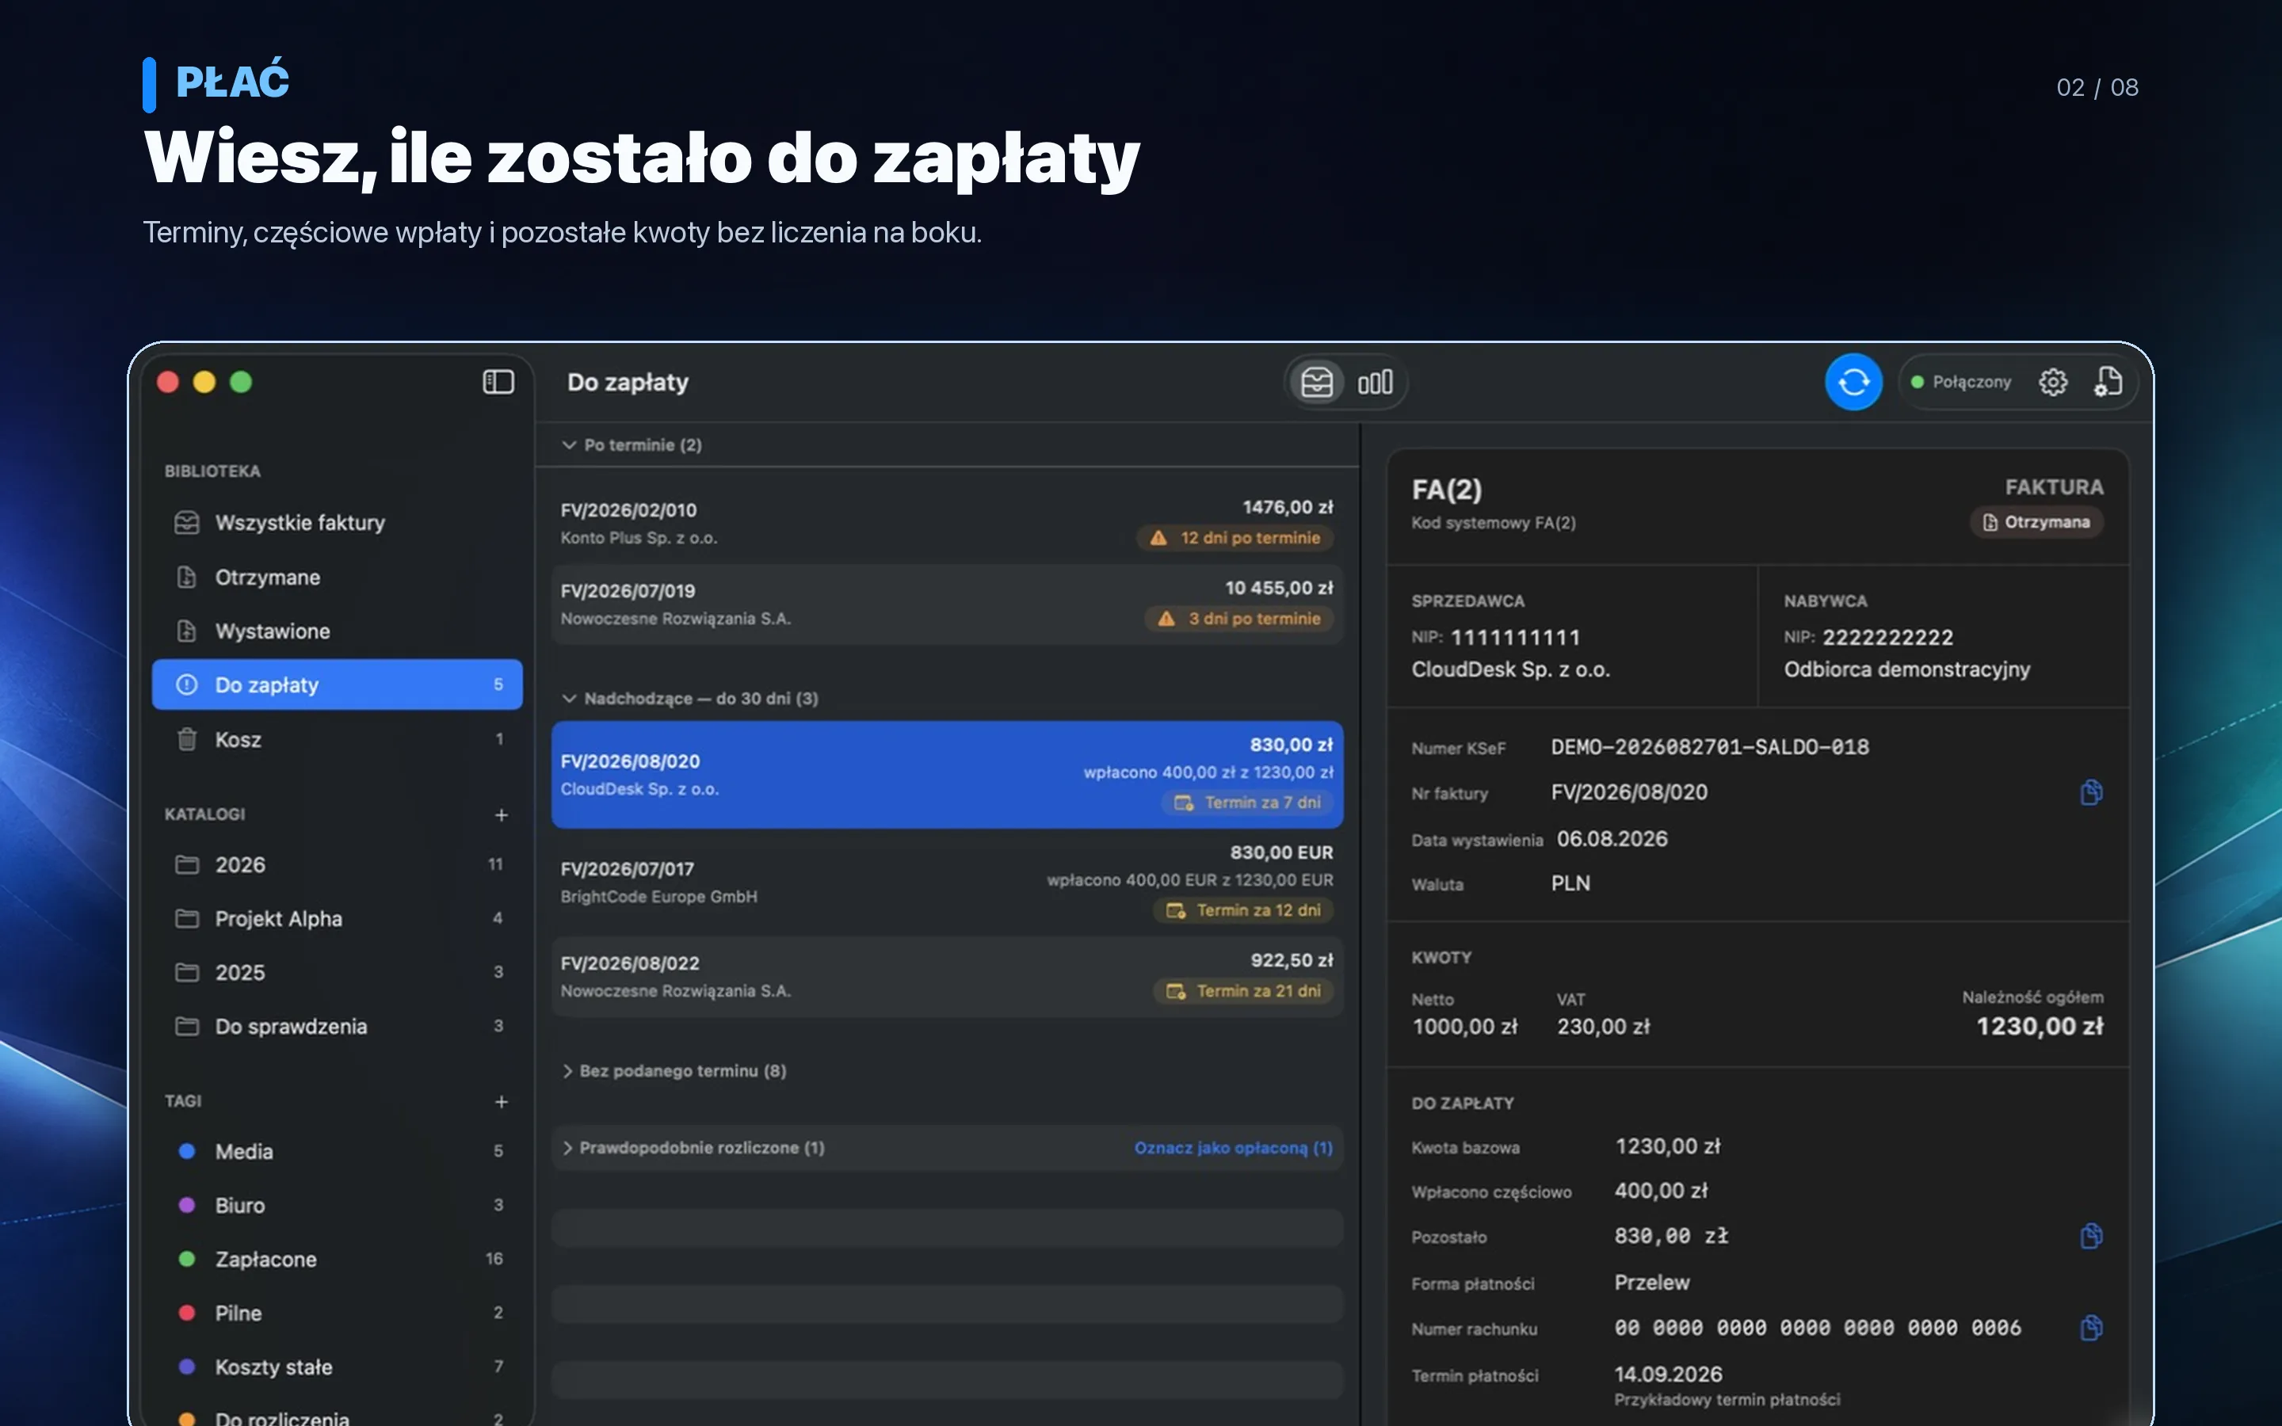Click Oznacz jako opłaconą link
The width and height of the screenshot is (2282, 1426).
pyautogui.click(x=1234, y=1148)
